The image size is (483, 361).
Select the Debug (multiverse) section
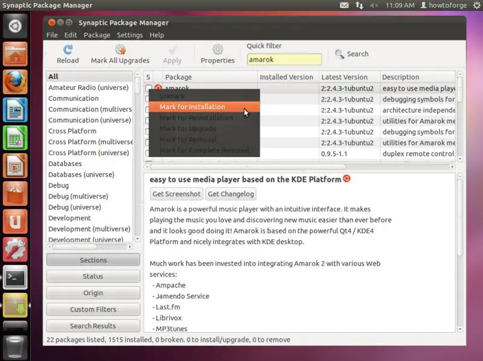pyautogui.click(x=89, y=196)
